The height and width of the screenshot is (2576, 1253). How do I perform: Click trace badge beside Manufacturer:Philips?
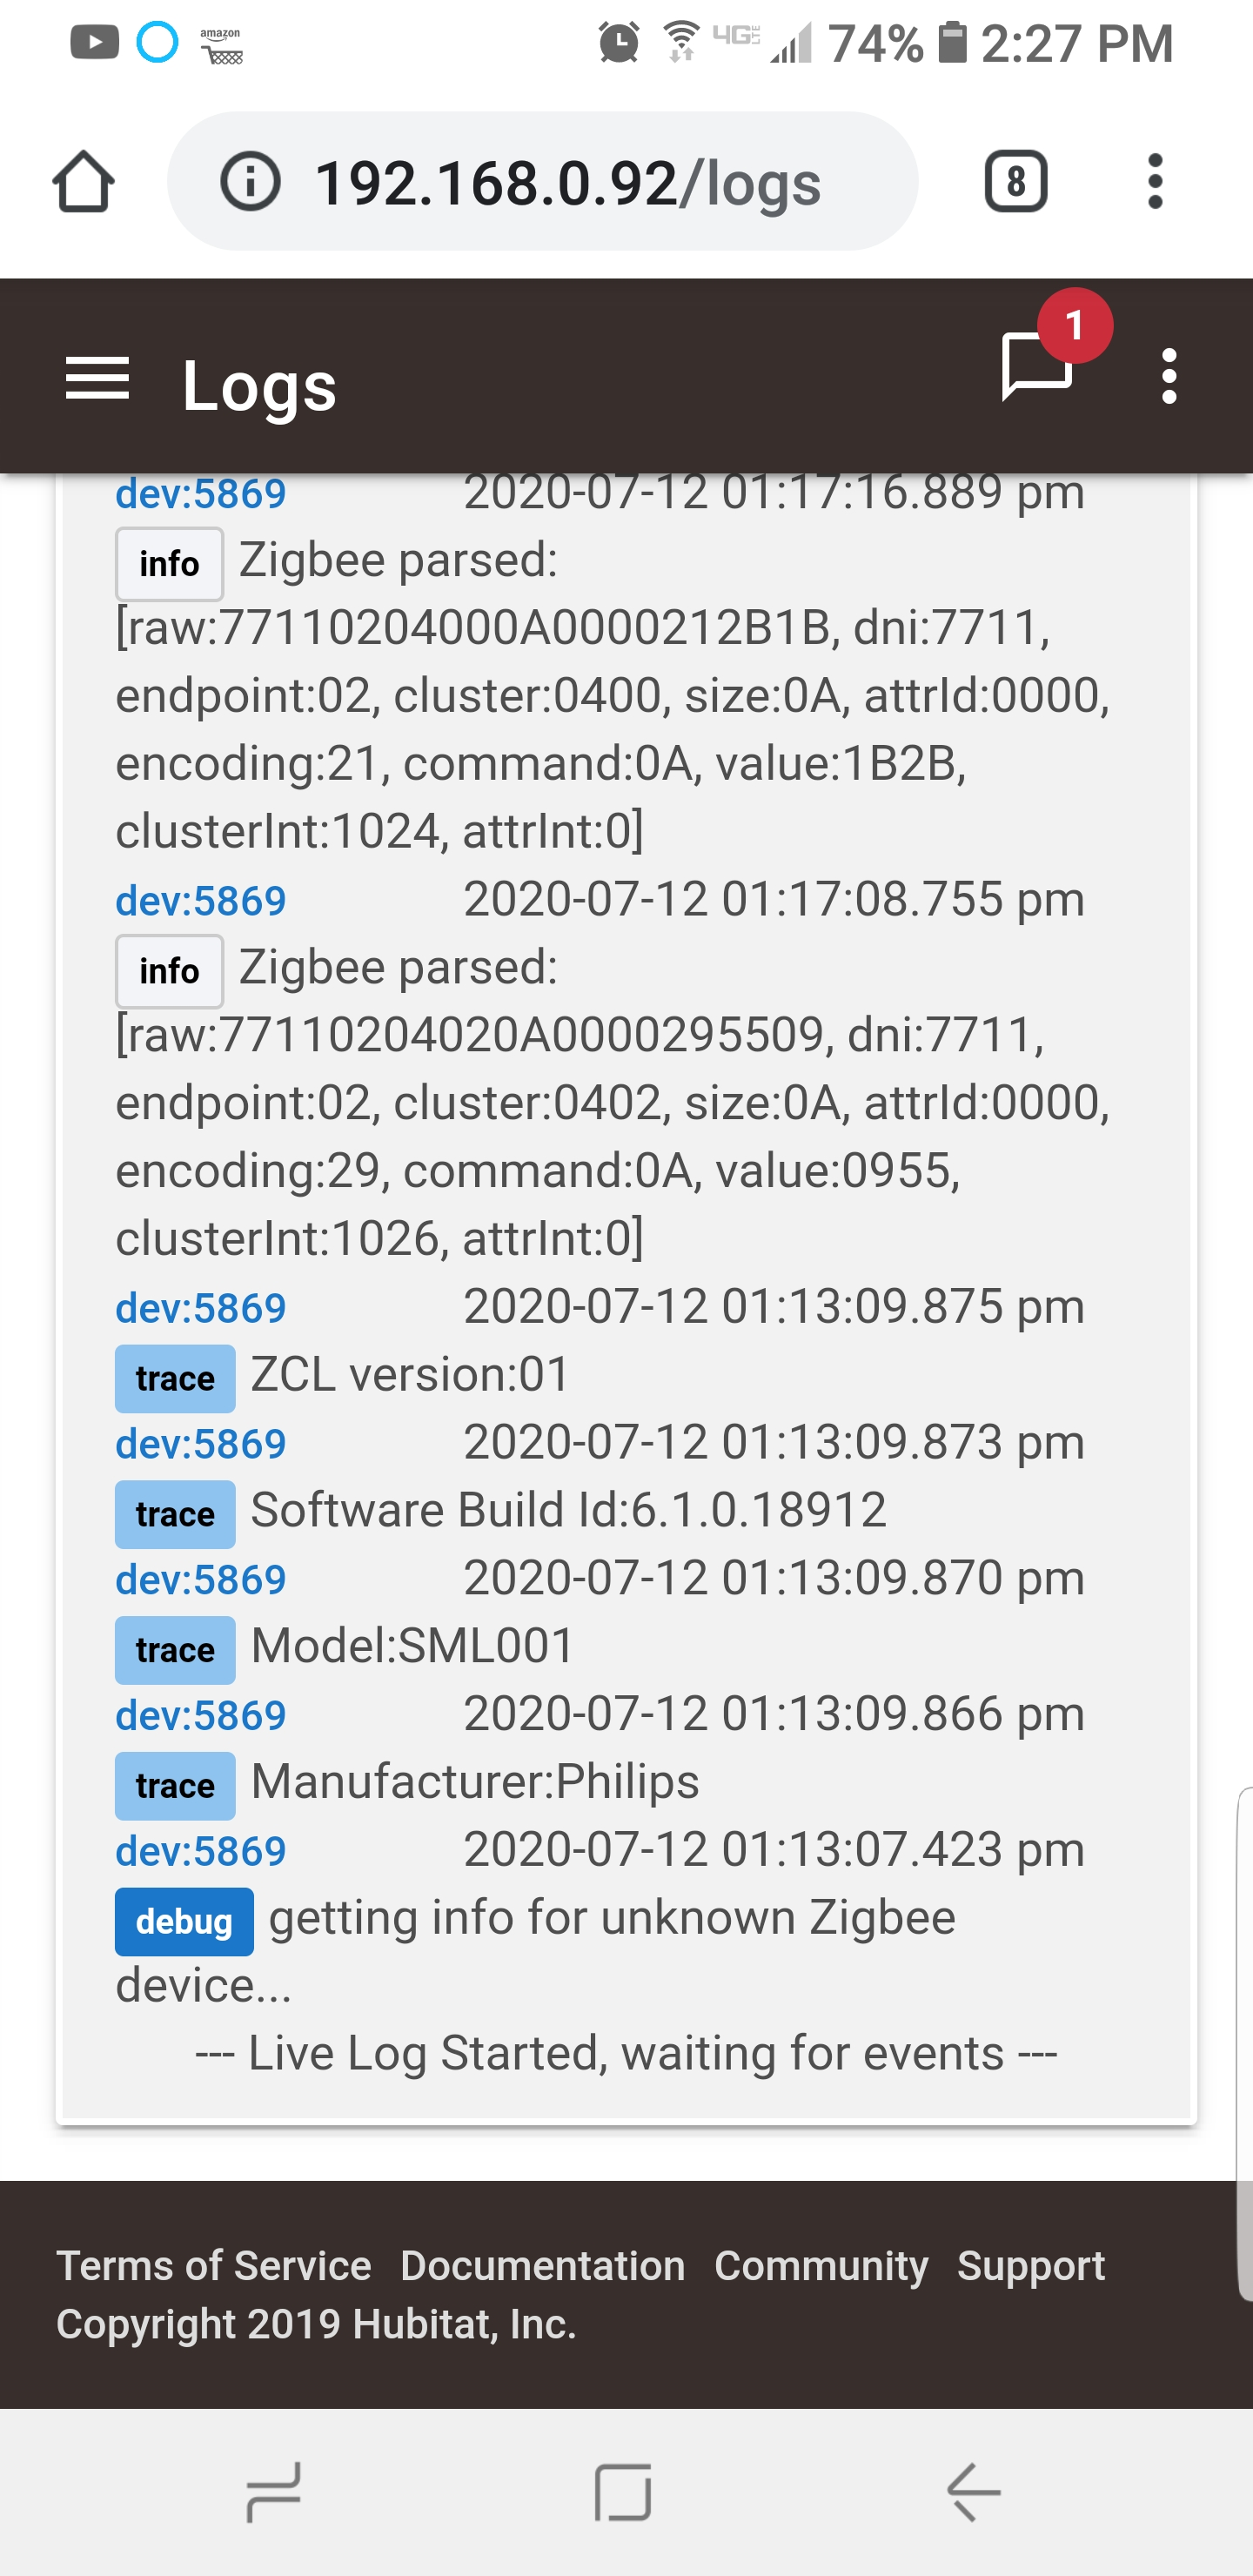point(175,1785)
